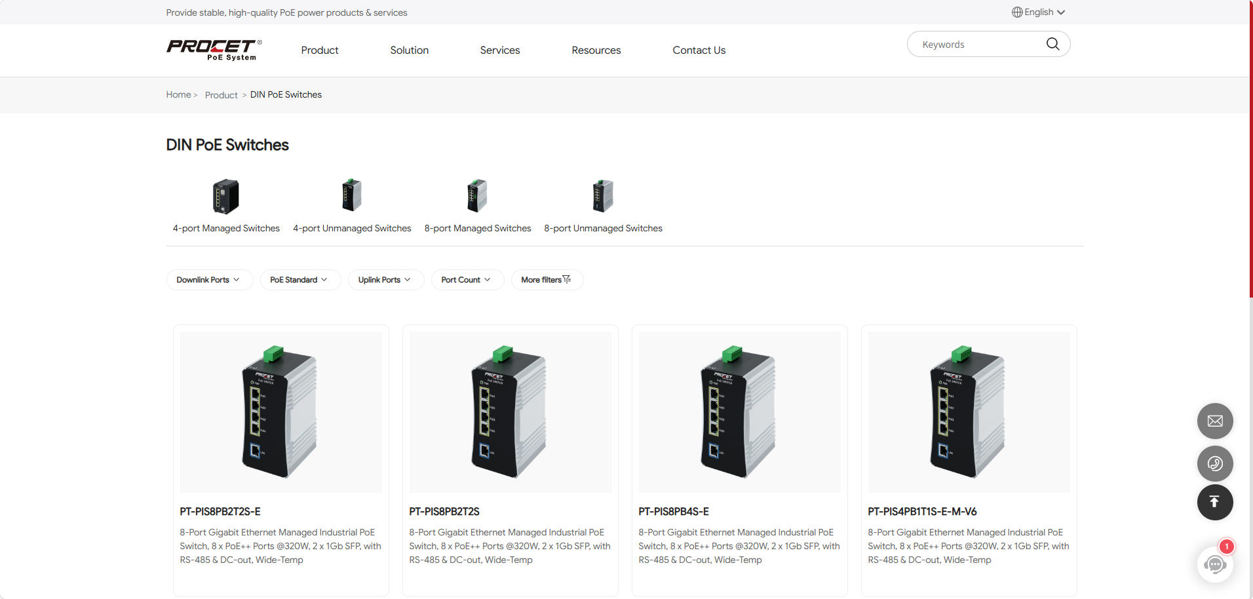Open More filters options
The image size is (1253, 599).
click(x=547, y=280)
